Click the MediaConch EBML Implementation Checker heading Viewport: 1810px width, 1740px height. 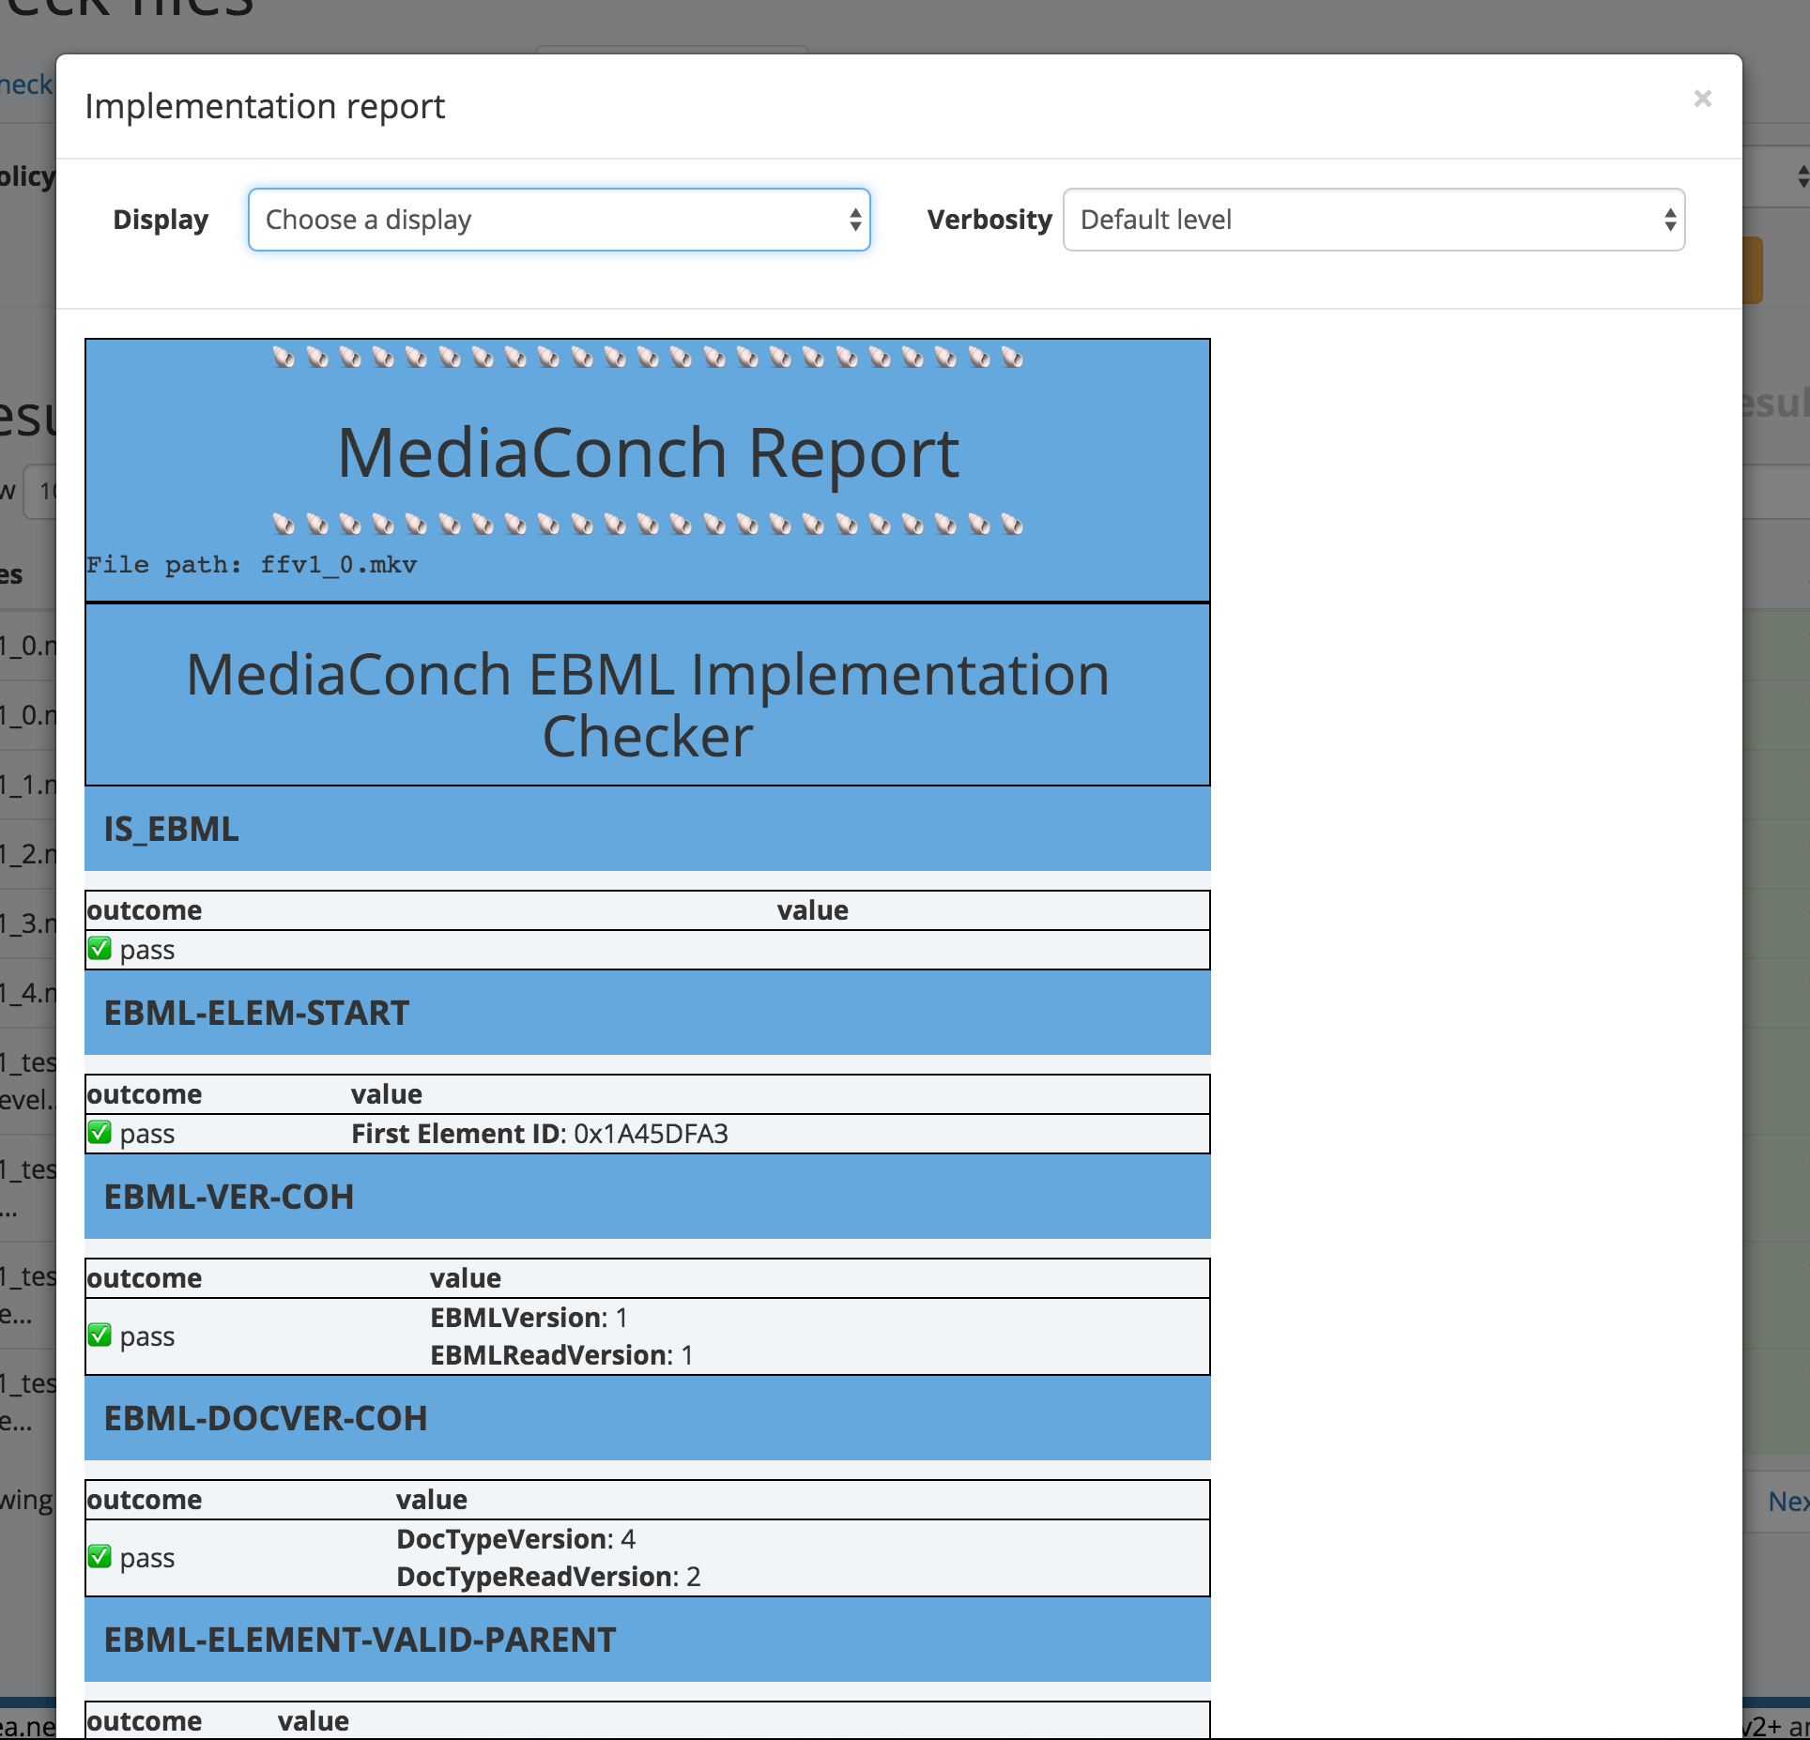(648, 704)
